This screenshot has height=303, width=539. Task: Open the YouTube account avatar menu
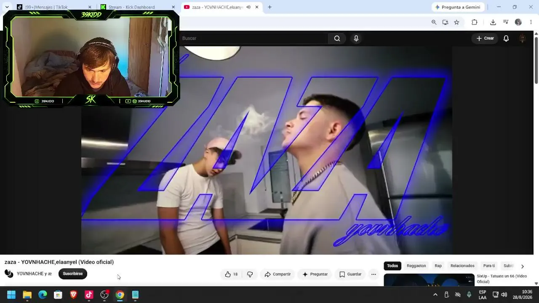click(x=523, y=38)
